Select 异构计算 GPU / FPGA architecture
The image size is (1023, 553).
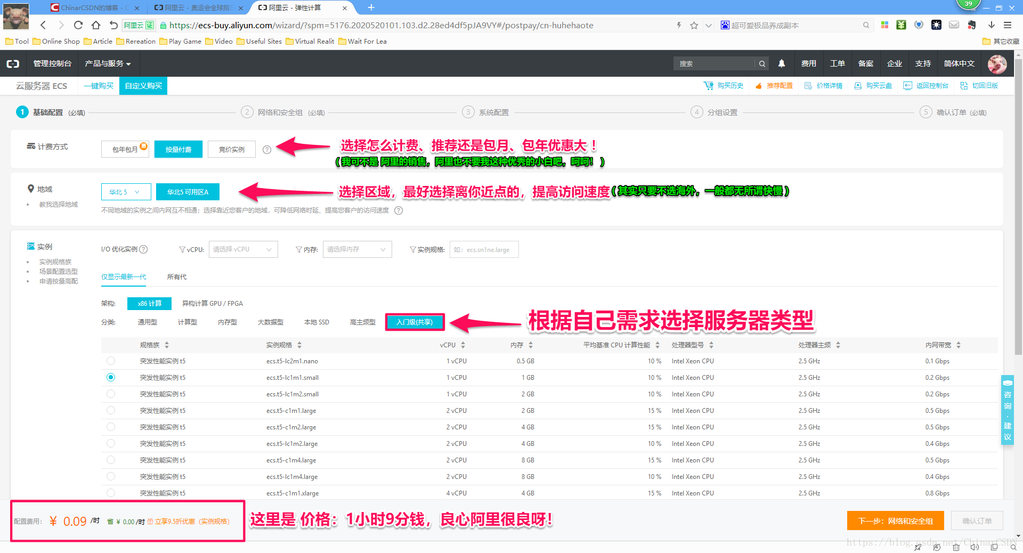pyautogui.click(x=212, y=304)
